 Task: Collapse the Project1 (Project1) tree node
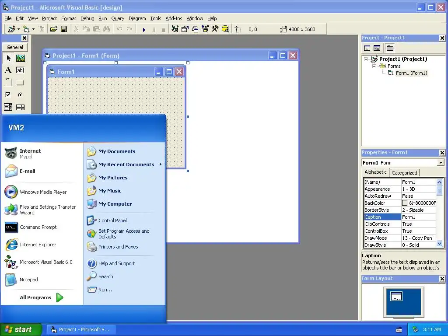coord(366,59)
